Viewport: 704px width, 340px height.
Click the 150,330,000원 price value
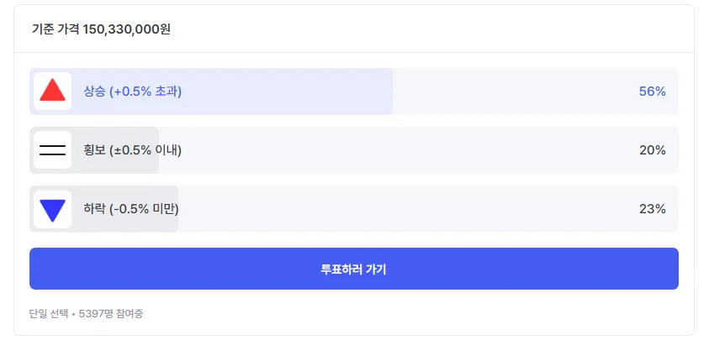[x=126, y=29]
